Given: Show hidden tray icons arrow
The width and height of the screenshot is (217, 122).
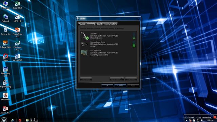Looking at the screenshot, I should pos(186,121).
